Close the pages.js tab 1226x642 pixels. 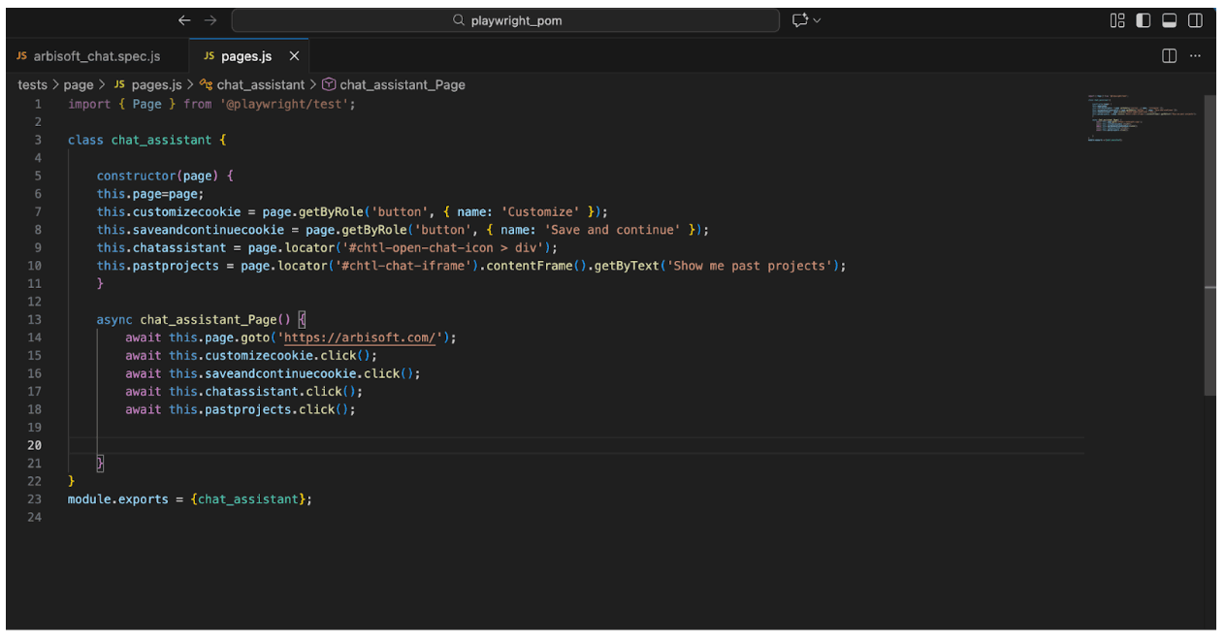coord(294,55)
